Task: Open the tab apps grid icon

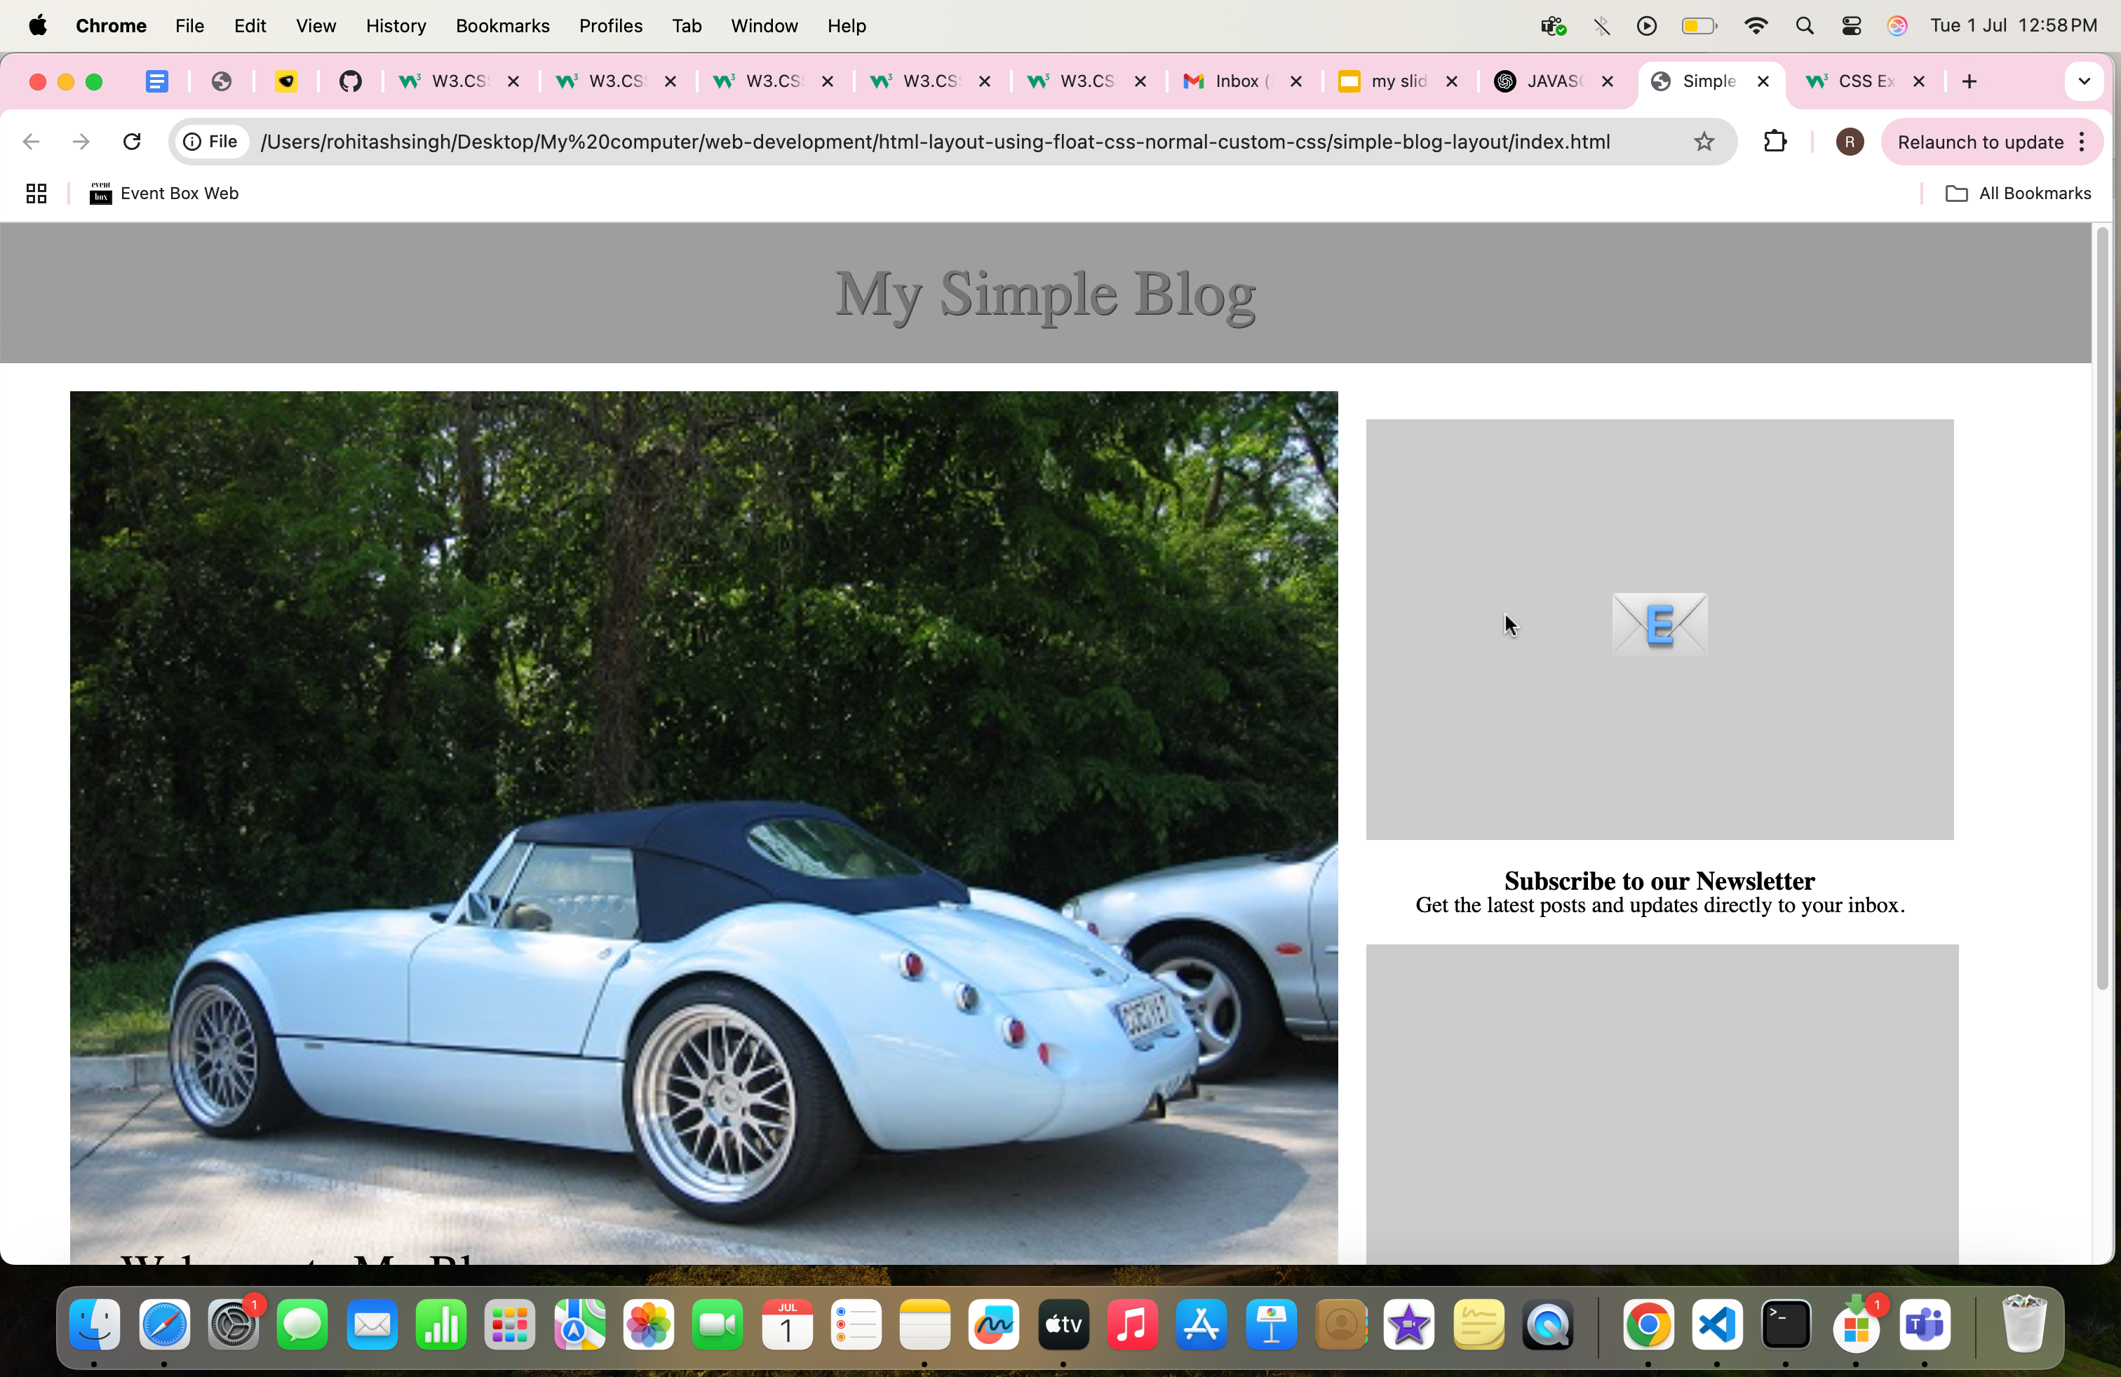Action: click(x=36, y=194)
